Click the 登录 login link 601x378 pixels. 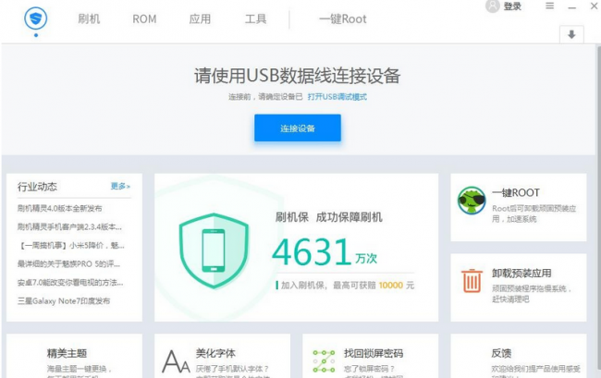tap(512, 6)
